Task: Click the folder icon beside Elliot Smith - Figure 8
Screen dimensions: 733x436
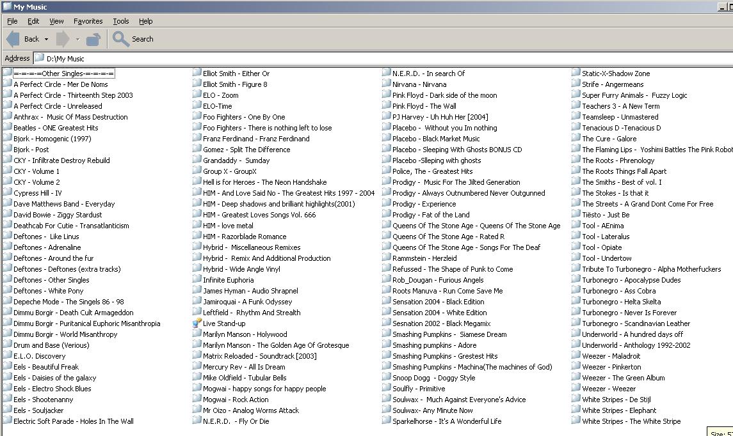Action: click(x=197, y=84)
